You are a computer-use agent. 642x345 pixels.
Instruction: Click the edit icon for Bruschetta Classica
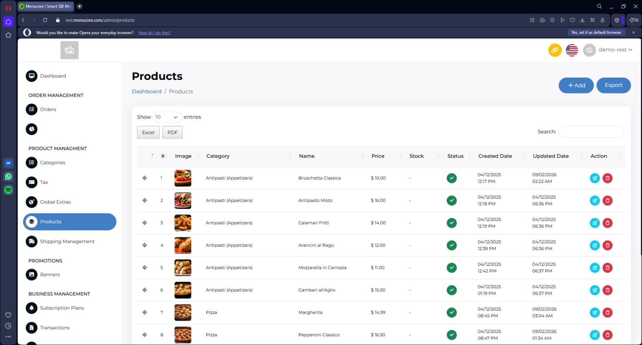(x=594, y=178)
